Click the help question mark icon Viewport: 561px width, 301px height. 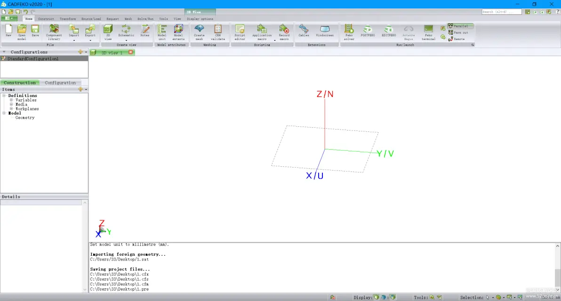[557, 12]
